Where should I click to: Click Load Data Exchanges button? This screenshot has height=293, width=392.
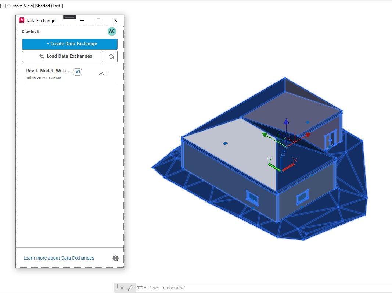tap(62, 57)
